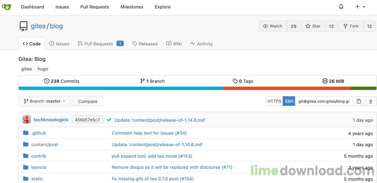Expand the Branch: master dropdown
This screenshot has width=377, height=183.
[x=45, y=101]
